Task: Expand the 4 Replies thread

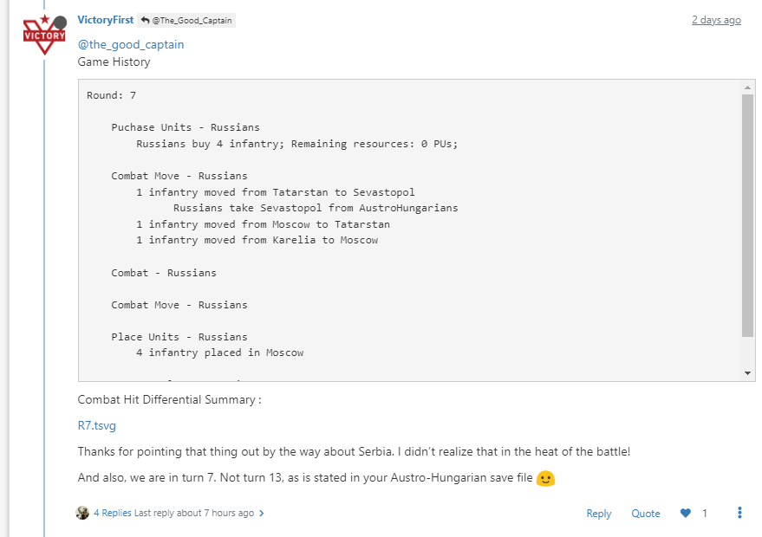Action: click(112, 513)
